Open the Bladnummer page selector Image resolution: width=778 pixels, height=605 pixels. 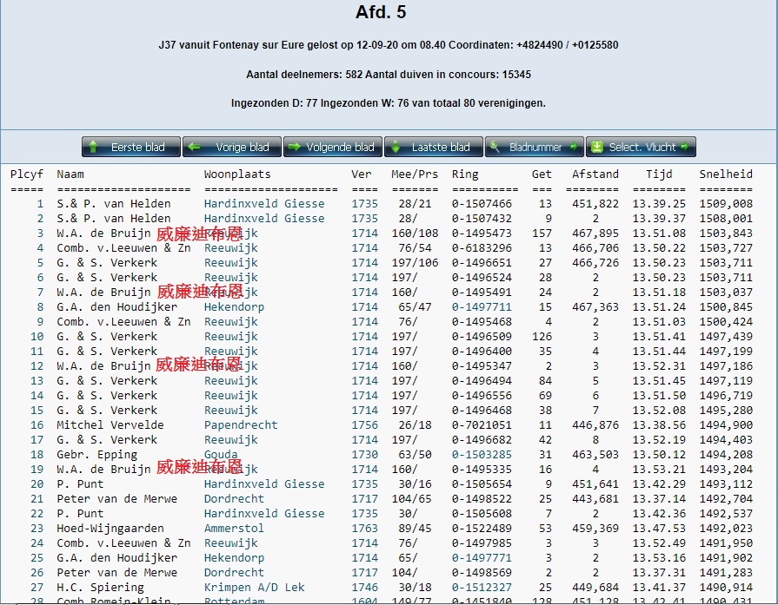click(x=535, y=148)
